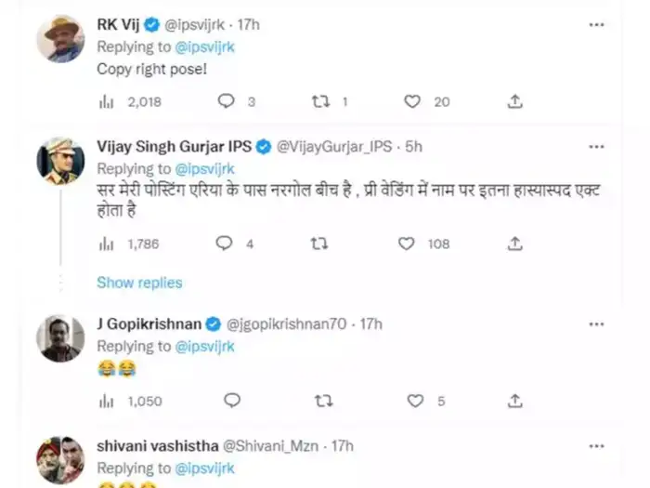Reply to J Gopikrishnan's tweet
The width and height of the screenshot is (650, 488).
click(232, 401)
